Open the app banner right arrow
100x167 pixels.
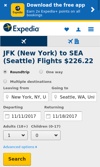point(93,10)
